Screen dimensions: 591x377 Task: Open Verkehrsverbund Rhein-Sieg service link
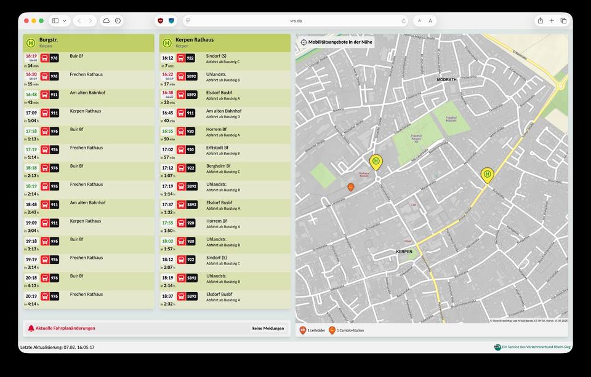point(533,347)
